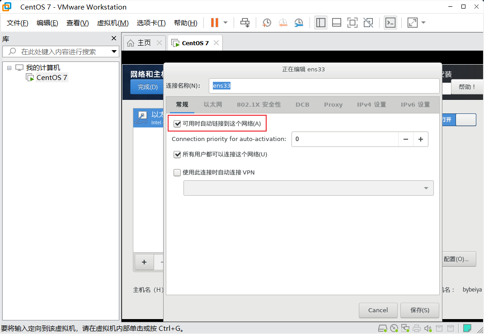
Task: Toggle the thumbnail bar view icon
Action: (337, 23)
